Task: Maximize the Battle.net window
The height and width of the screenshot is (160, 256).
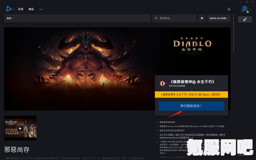Action: 247,2
